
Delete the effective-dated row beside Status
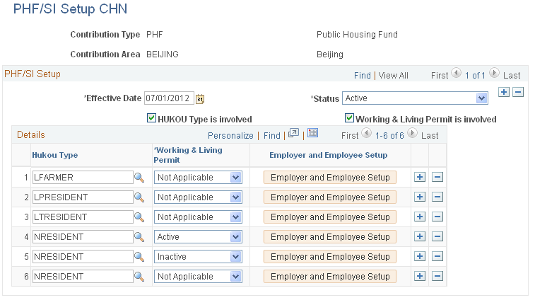coord(518,92)
